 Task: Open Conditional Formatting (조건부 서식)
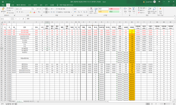[91, 10]
